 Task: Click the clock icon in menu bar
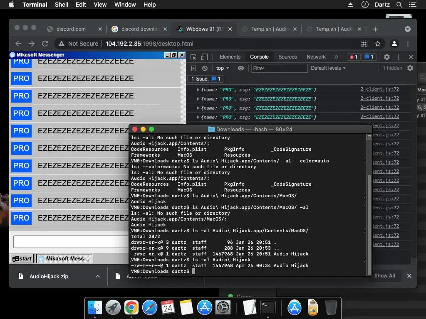[365, 5]
